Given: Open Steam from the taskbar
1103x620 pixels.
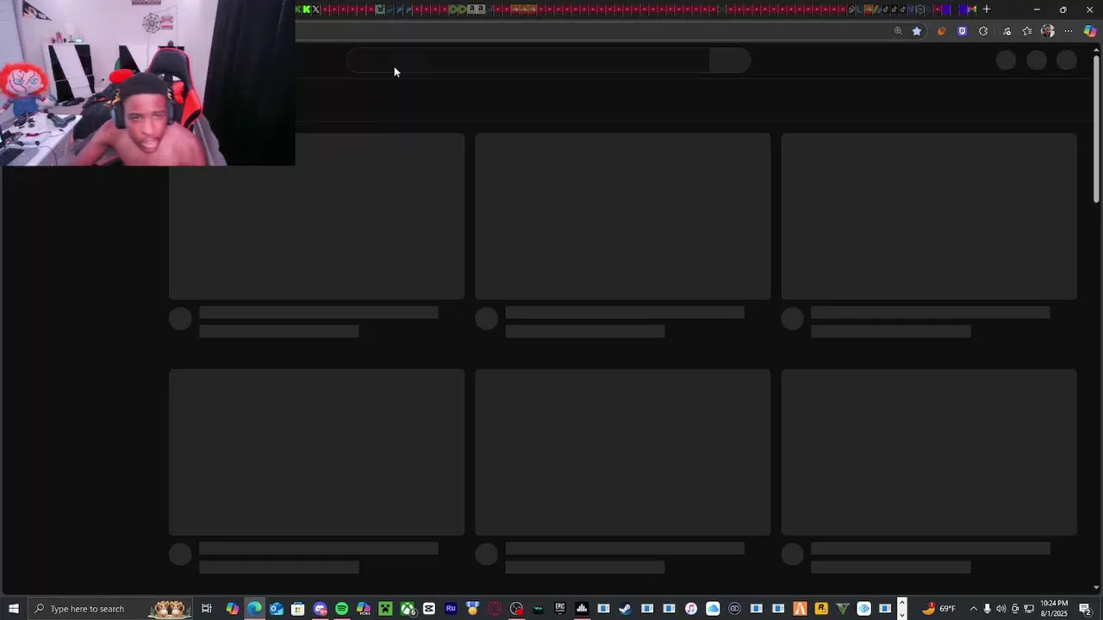Looking at the screenshot, I should tap(625, 609).
